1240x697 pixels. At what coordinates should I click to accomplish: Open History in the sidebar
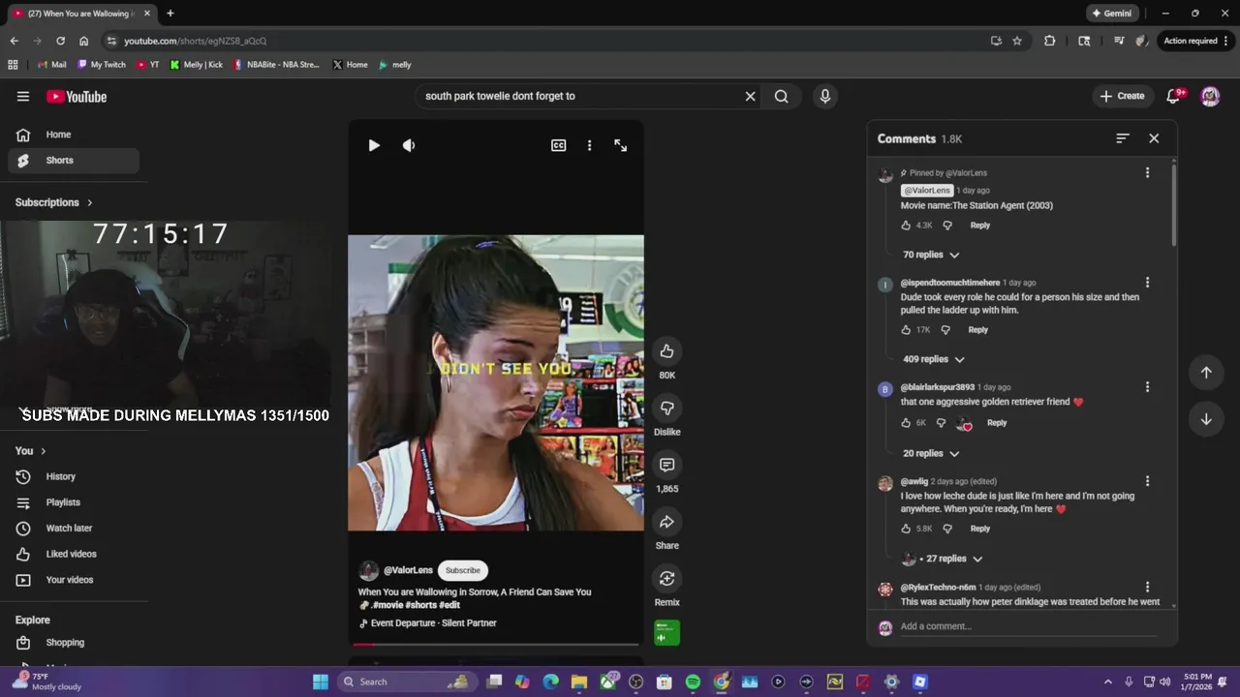click(74, 476)
